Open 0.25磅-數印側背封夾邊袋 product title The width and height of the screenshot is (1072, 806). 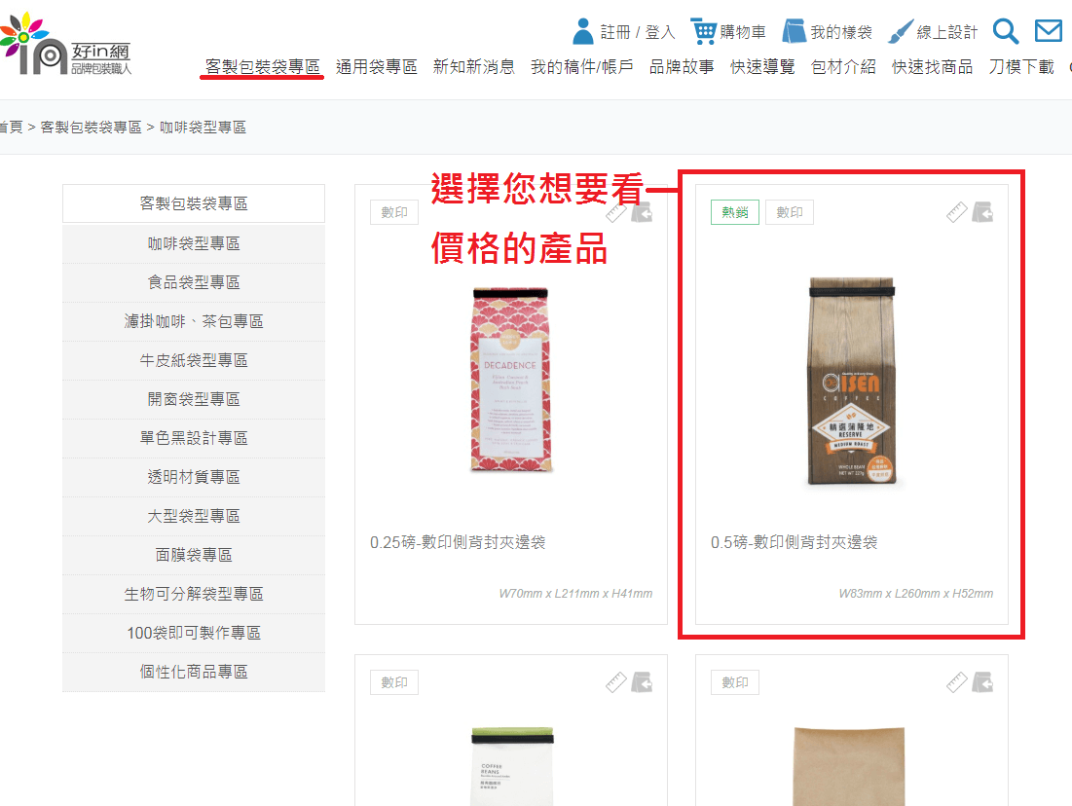coord(458,542)
